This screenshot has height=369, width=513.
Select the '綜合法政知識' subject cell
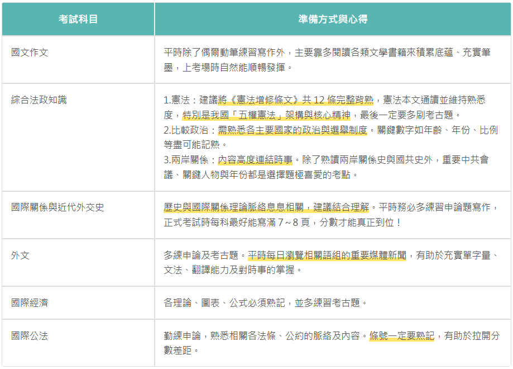[78, 138]
